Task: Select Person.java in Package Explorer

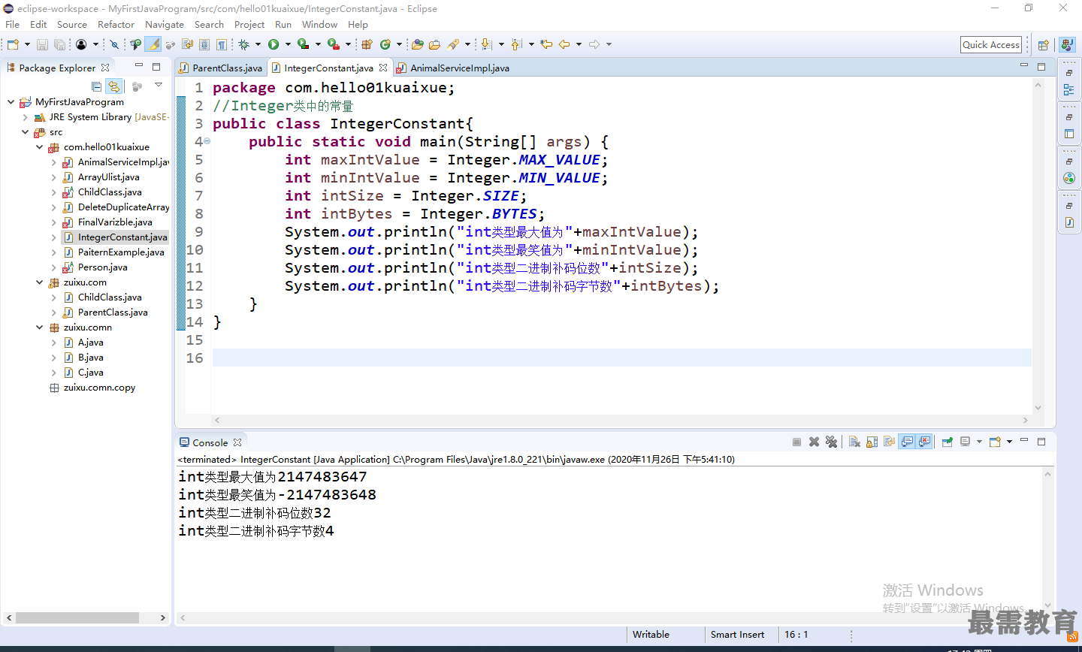Action: pyautogui.click(x=103, y=267)
